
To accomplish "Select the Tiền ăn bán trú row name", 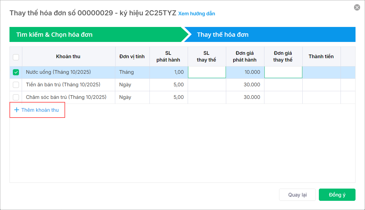I will [63, 85].
